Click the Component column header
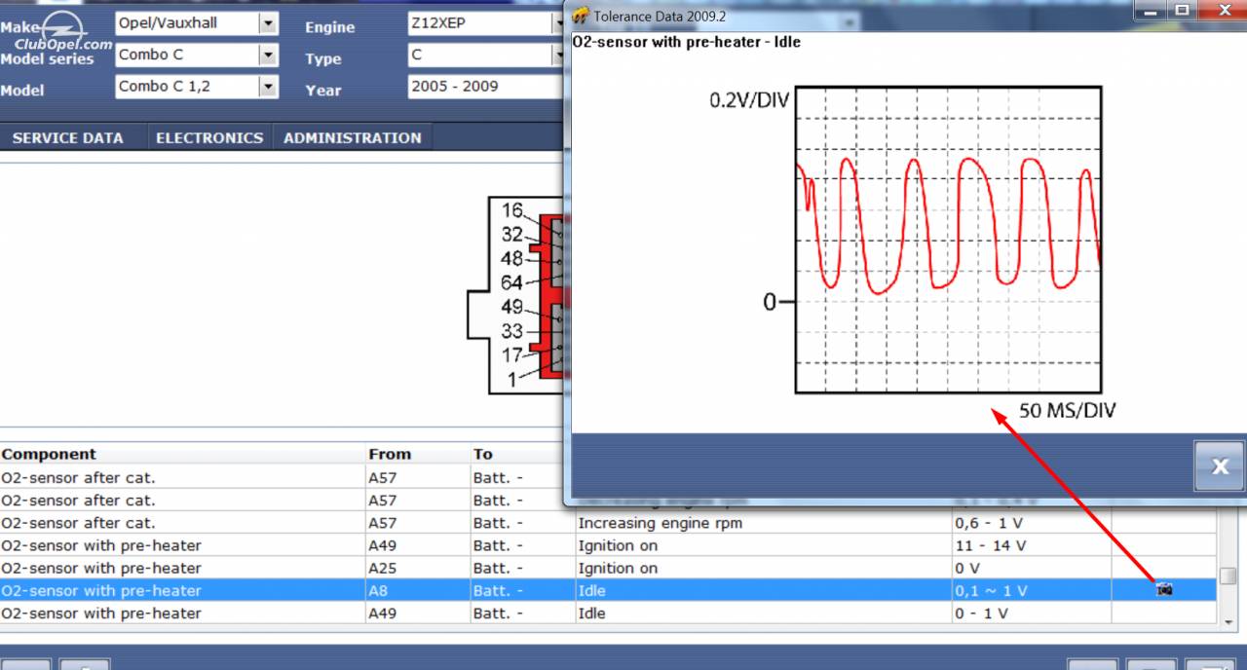 point(49,454)
